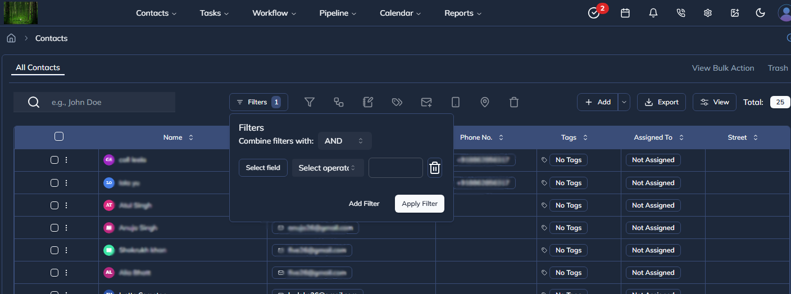This screenshot has height=294, width=791.
Task: Open row menu for AL avatar contact
Action: pos(66,273)
